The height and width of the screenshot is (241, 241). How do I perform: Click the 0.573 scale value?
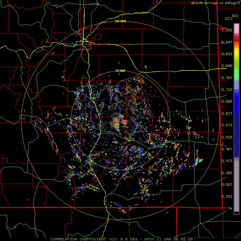tap(227, 125)
